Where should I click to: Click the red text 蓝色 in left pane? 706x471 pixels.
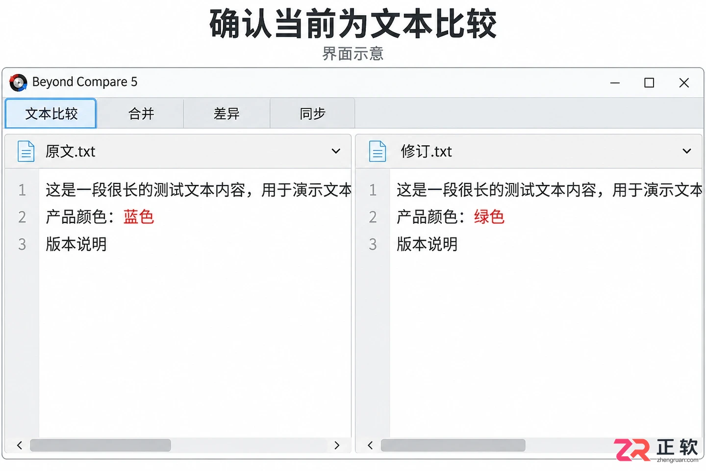[139, 216]
